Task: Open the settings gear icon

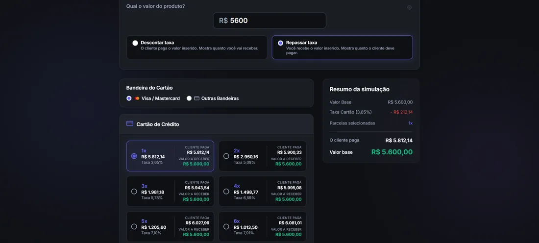Action: [x=409, y=7]
